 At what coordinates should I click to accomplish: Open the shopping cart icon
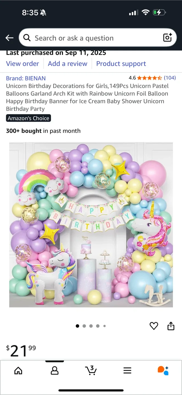pyautogui.click(x=91, y=370)
